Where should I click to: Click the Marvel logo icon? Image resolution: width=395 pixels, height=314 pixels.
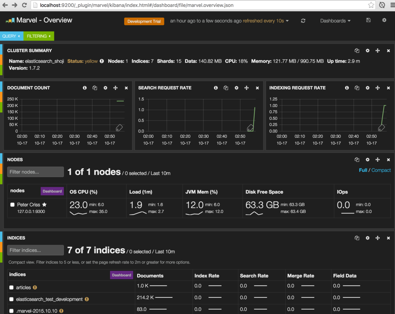pos(10,20)
